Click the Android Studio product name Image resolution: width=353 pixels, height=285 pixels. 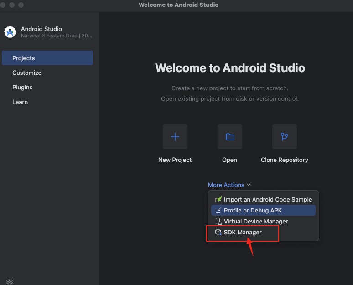coord(42,29)
